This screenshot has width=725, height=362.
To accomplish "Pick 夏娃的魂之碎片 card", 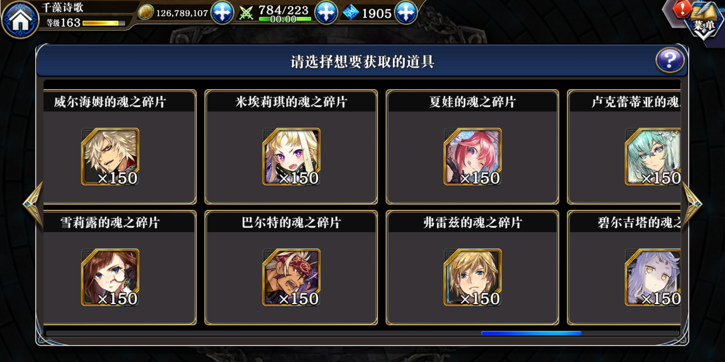I will pos(472,147).
